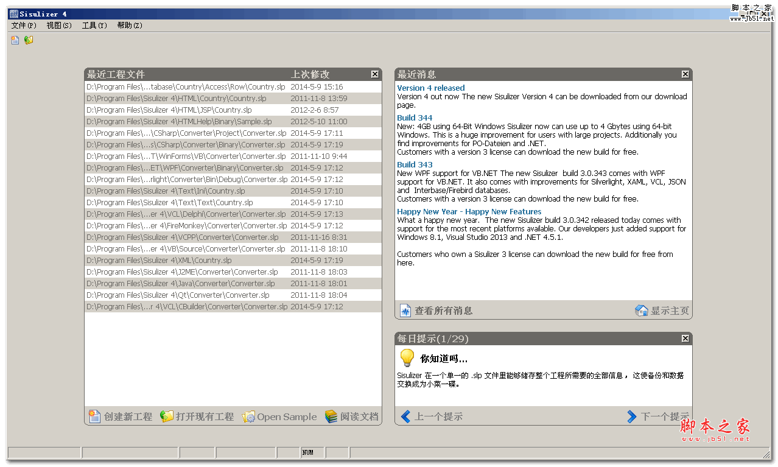This screenshot has height=467, width=778.
Task: Click the 打开现有工程 button
Action: click(x=197, y=416)
